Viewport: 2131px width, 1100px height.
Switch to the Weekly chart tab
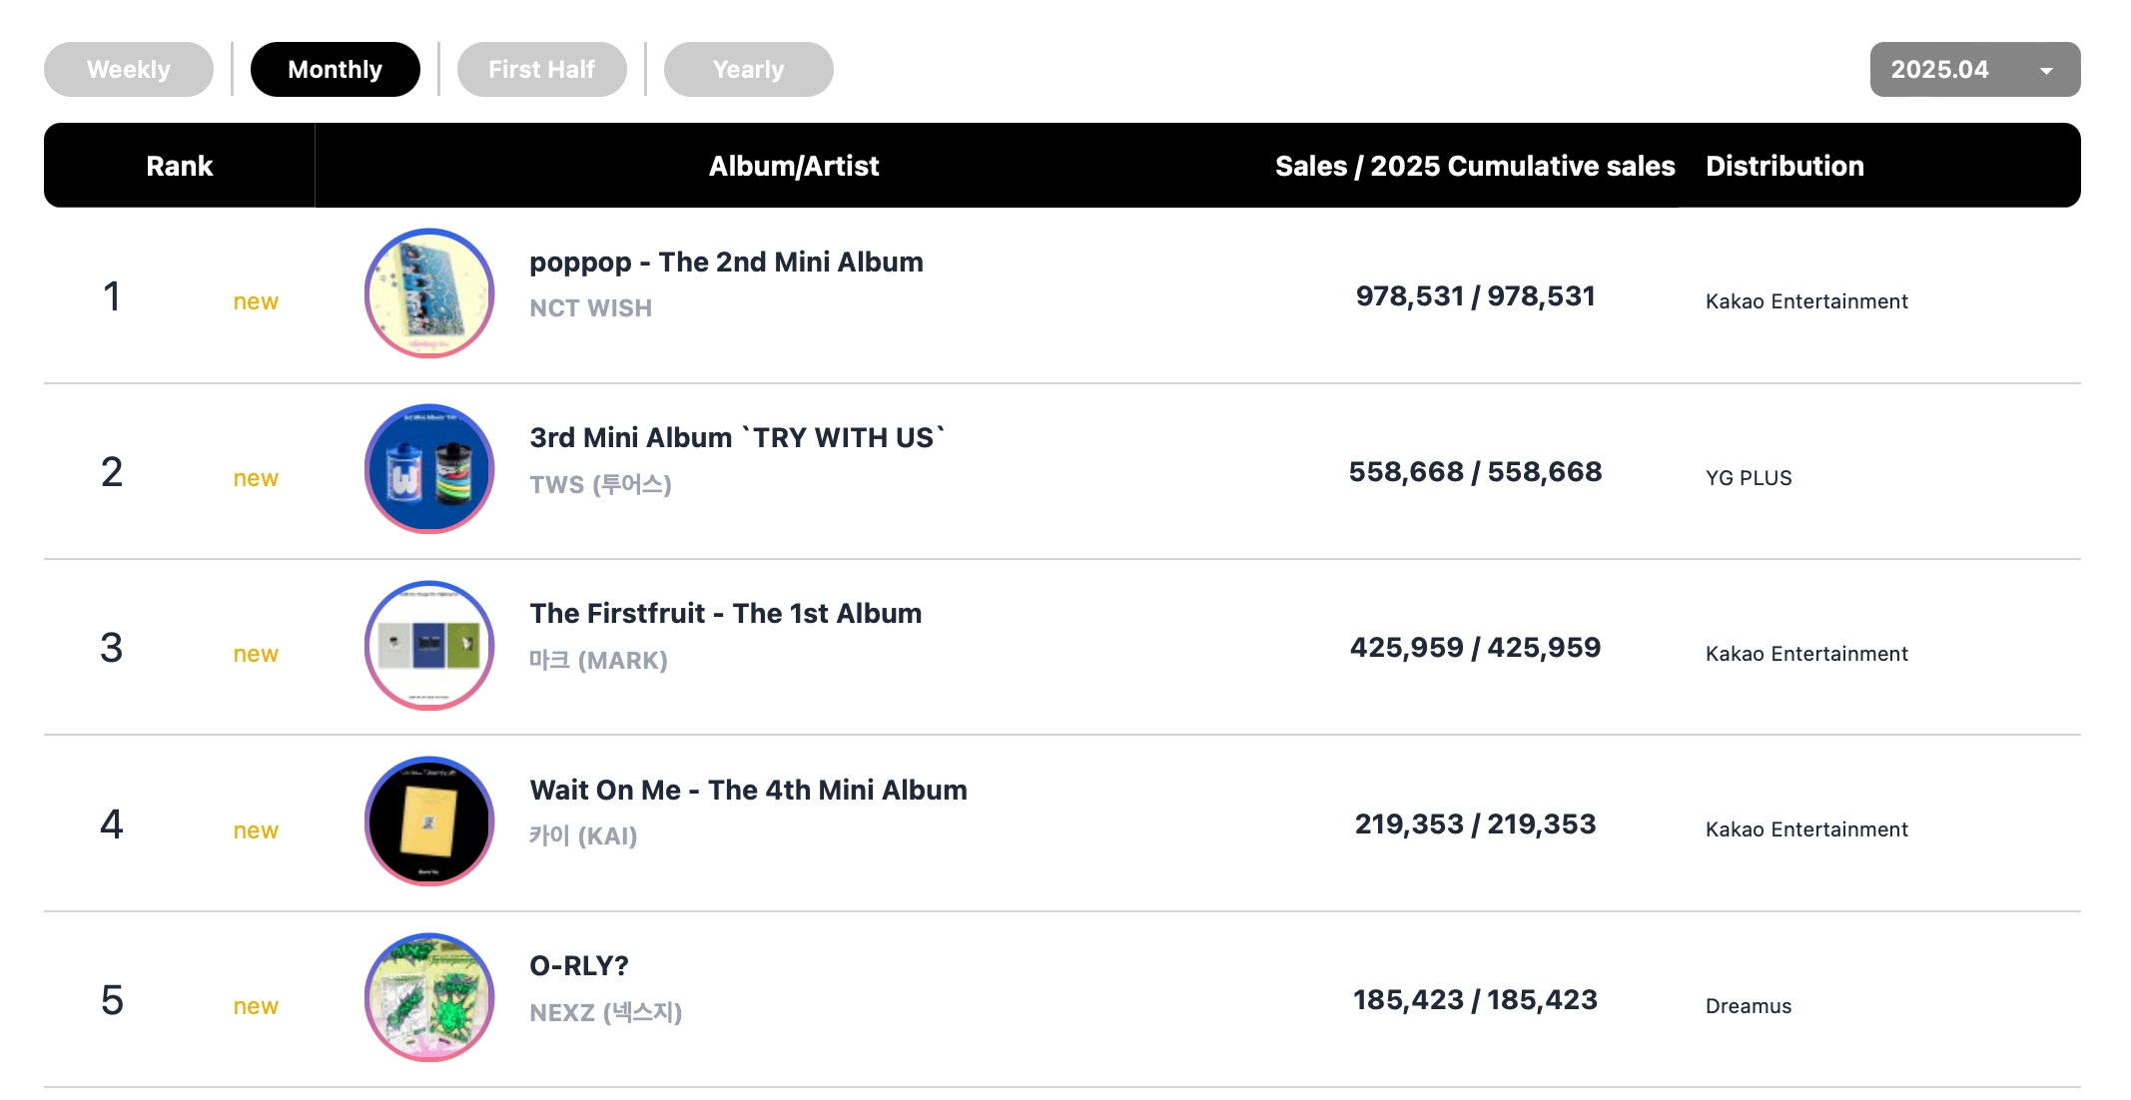tap(129, 70)
